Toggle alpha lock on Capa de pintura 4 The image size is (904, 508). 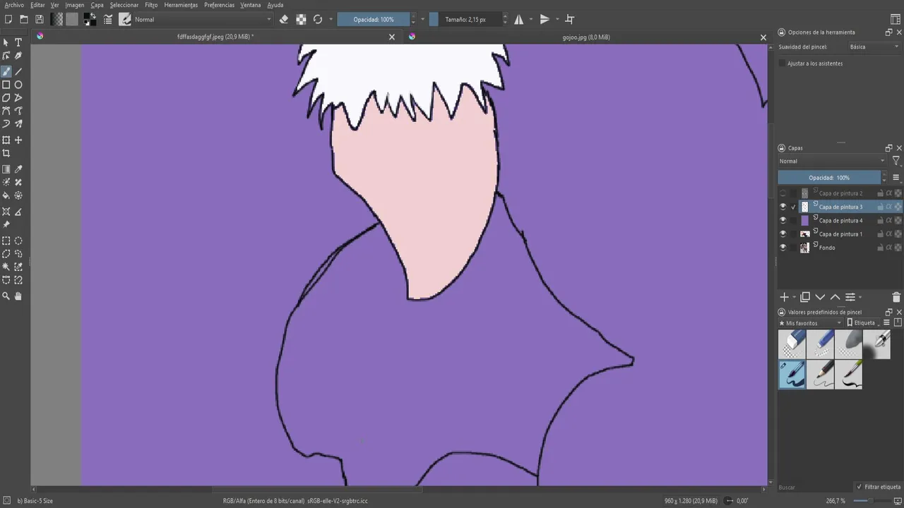889,220
